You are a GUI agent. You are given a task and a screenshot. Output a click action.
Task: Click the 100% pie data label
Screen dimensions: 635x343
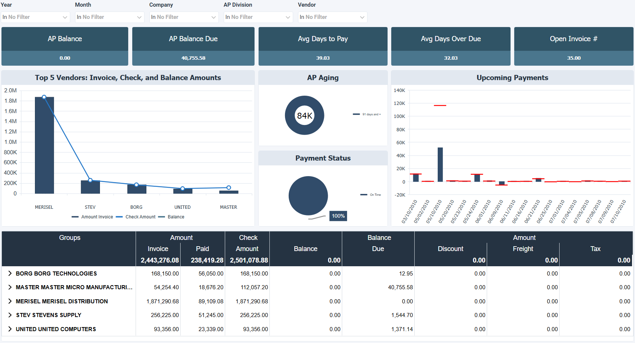tap(338, 216)
